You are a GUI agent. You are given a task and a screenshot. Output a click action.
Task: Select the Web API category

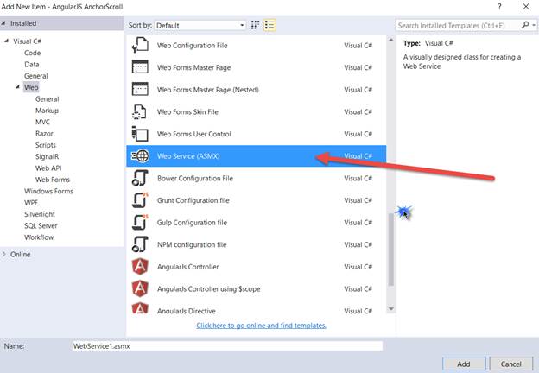coord(48,168)
